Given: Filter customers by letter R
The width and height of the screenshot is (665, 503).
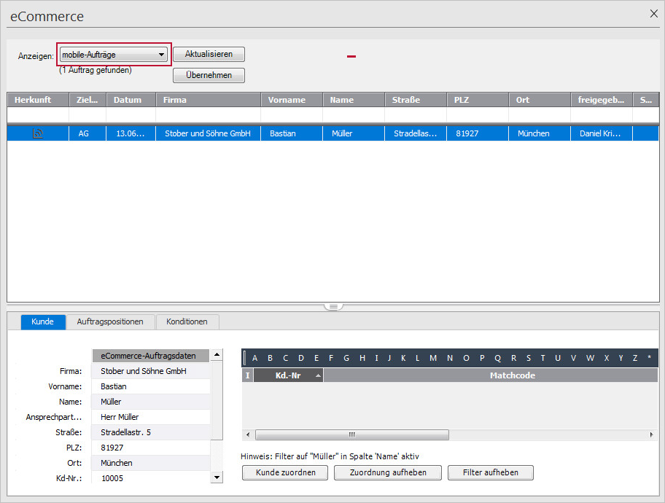Looking at the screenshot, I should 513,358.
